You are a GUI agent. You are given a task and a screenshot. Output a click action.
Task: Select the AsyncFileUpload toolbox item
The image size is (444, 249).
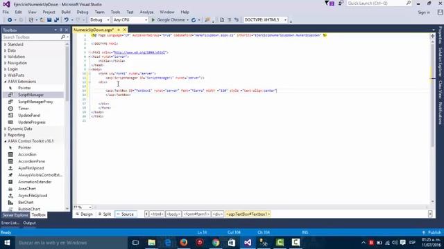(33, 195)
